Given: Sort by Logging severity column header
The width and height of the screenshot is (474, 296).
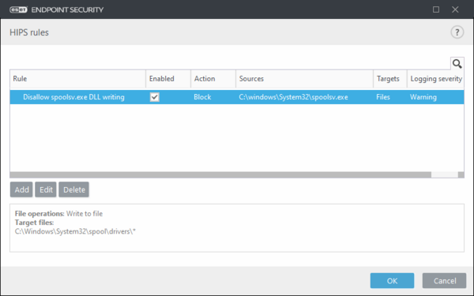Looking at the screenshot, I should [435, 79].
